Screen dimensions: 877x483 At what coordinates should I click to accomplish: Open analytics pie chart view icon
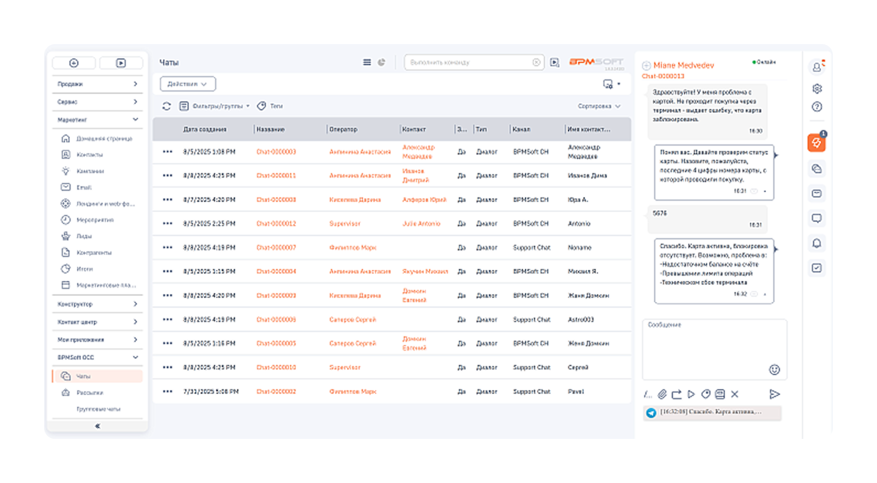tap(381, 62)
